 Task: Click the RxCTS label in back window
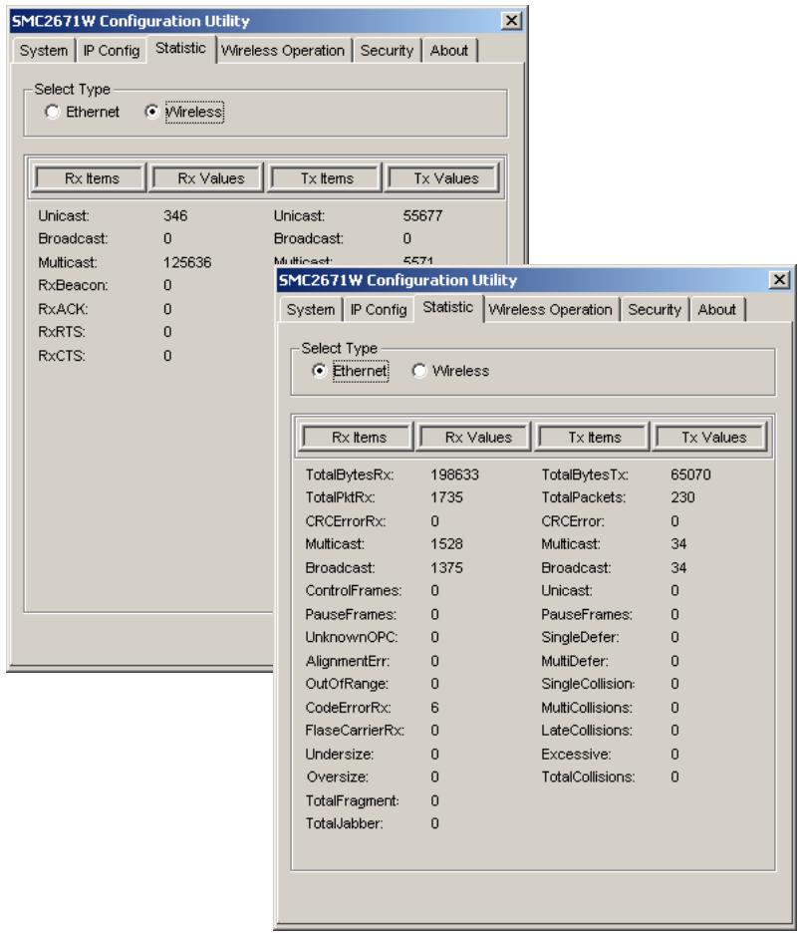coord(62,356)
